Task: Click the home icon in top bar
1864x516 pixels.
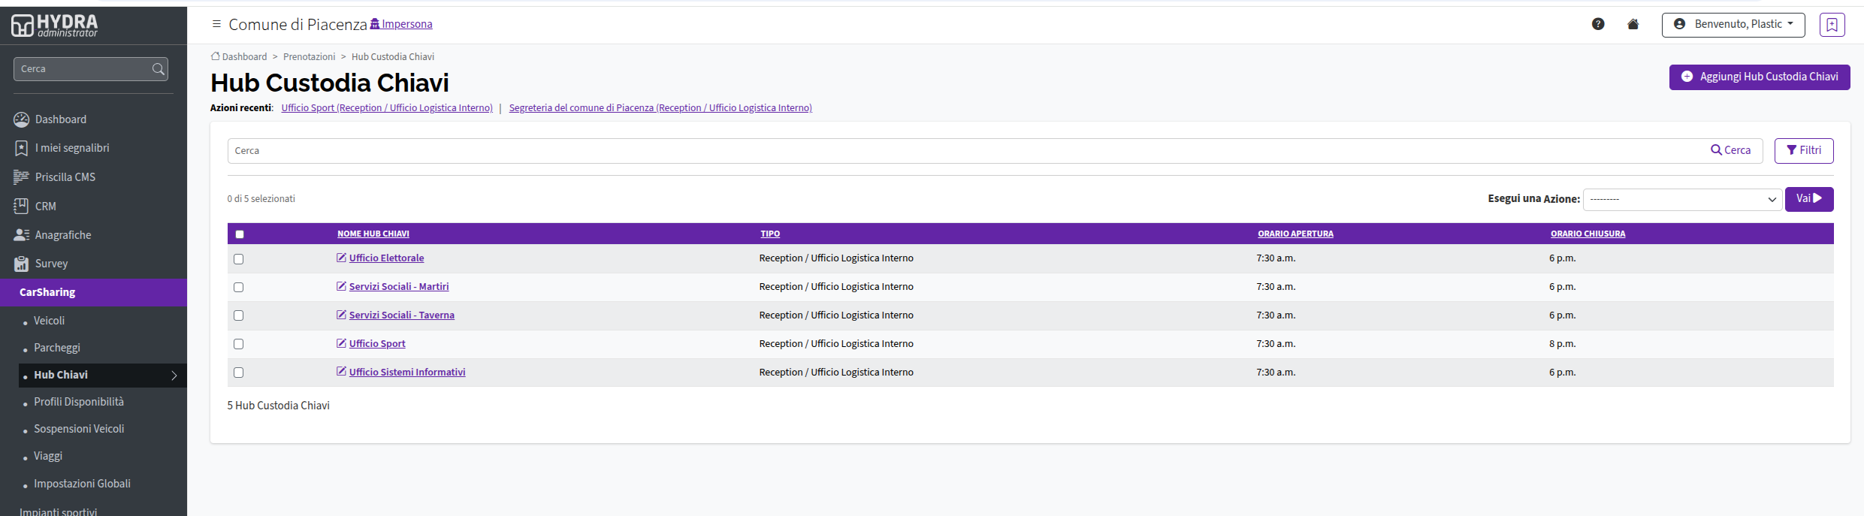Action: point(1633,24)
